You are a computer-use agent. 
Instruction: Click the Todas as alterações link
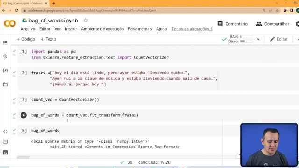coord(192,29)
